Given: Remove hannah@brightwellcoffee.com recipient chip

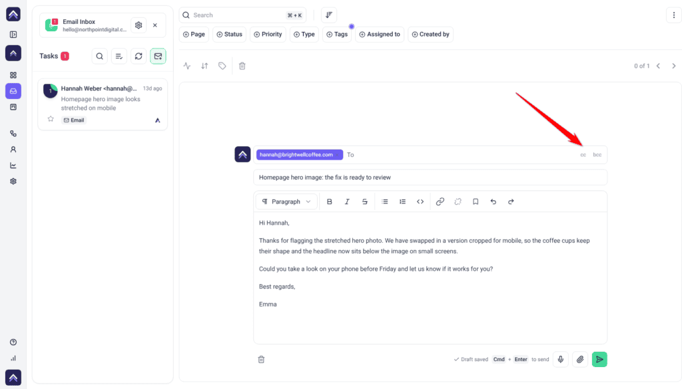Looking at the screenshot, I should click(x=338, y=154).
